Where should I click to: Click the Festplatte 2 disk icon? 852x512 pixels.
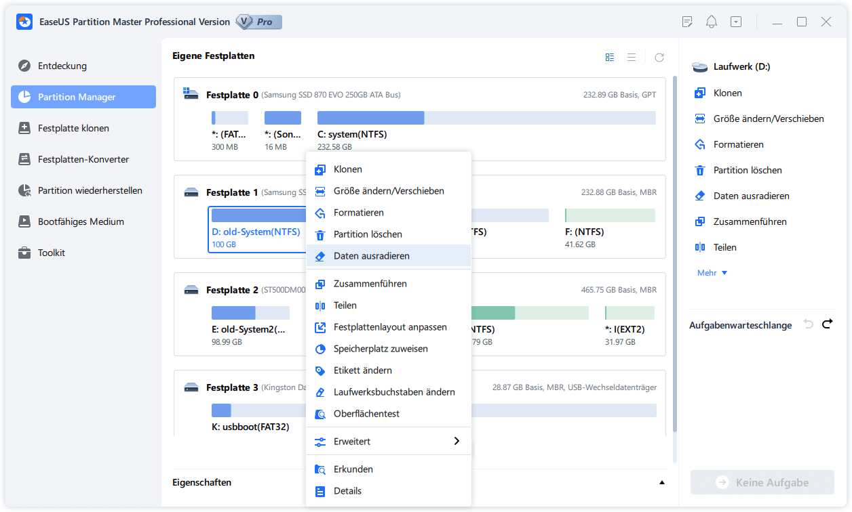tap(191, 290)
